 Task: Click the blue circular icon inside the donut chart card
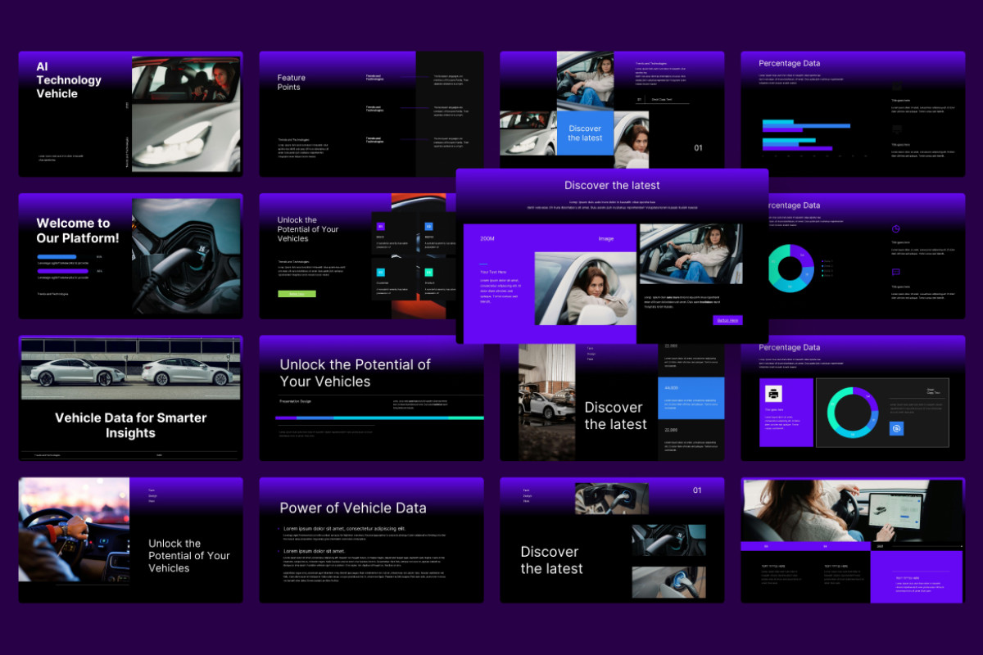click(x=895, y=428)
